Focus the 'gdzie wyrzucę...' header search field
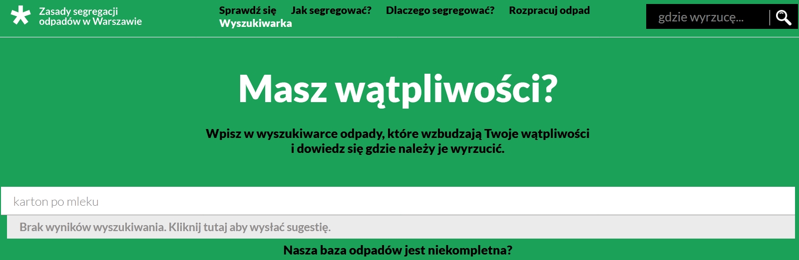799x260 pixels. 708,17
